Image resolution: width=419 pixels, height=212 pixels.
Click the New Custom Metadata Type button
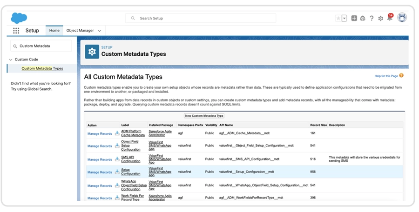(x=204, y=116)
